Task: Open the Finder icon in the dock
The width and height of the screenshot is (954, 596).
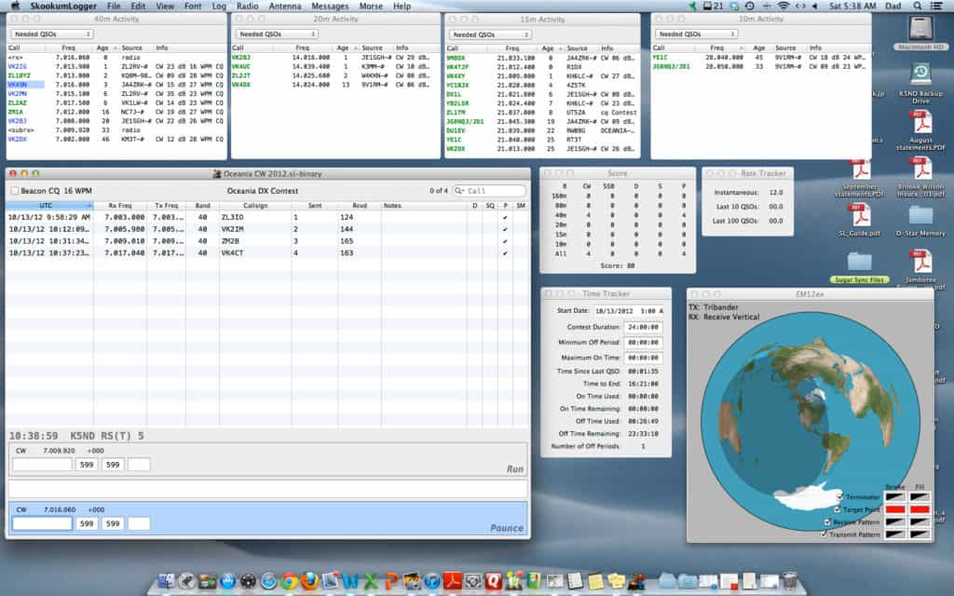Action: tap(166, 581)
